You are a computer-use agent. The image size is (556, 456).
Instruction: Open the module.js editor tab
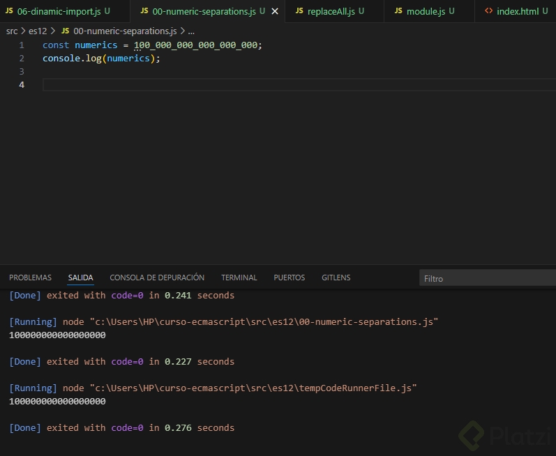(x=426, y=12)
